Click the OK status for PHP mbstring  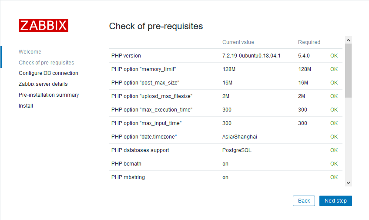click(x=334, y=177)
